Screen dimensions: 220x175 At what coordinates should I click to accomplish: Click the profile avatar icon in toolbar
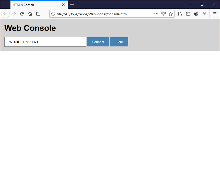click(196, 14)
